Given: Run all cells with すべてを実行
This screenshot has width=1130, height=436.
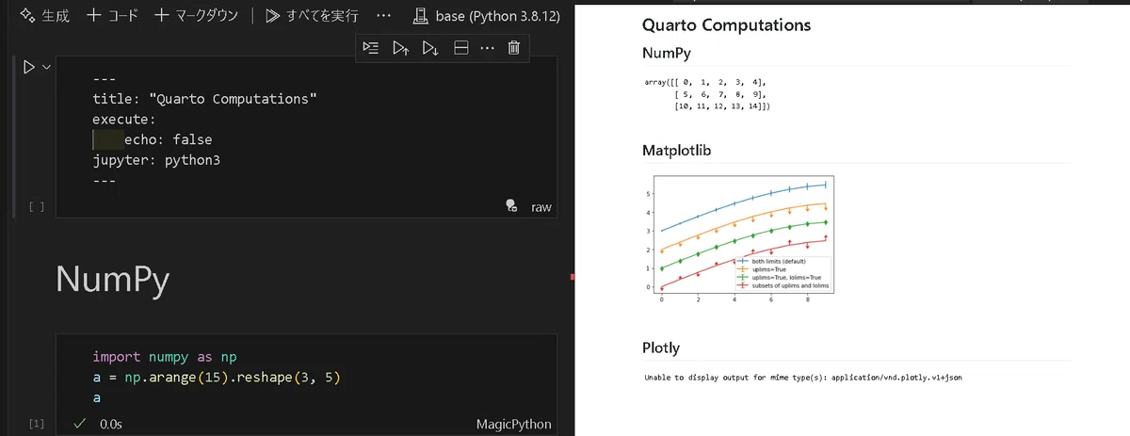Looking at the screenshot, I should [311, 16].
